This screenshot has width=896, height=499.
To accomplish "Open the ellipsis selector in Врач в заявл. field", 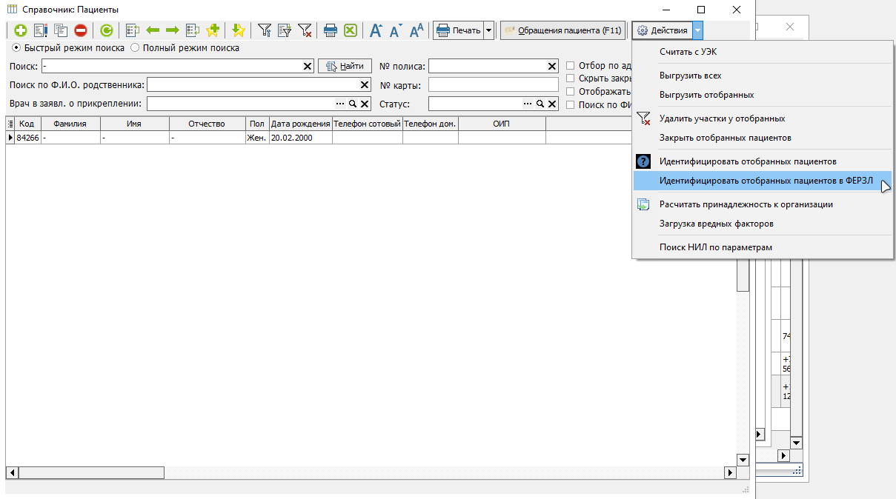I will (341, 104).
